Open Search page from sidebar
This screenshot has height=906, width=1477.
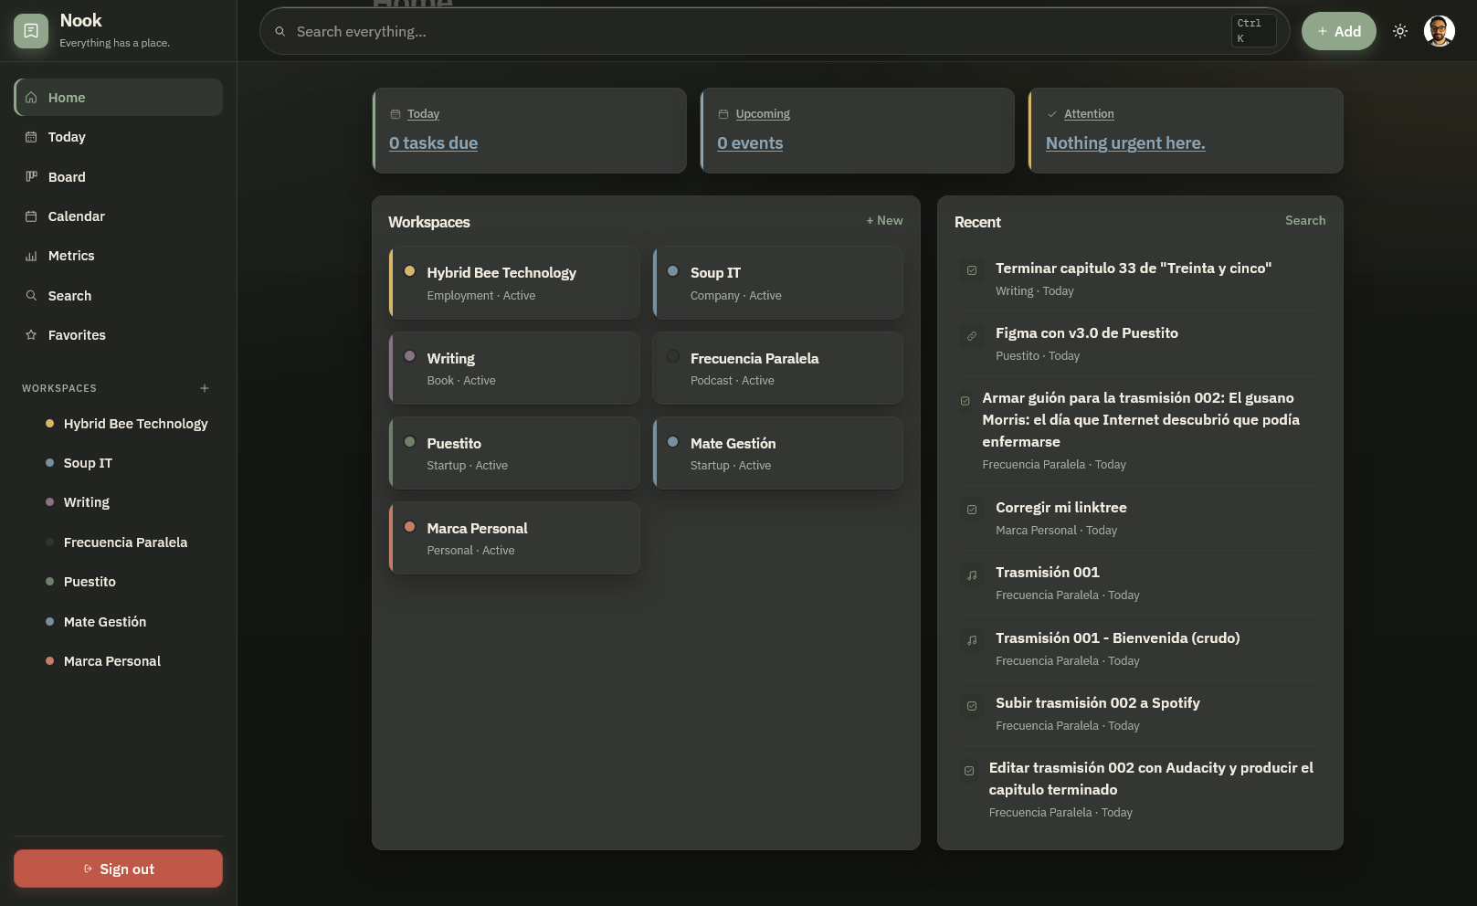tap(119, 296)
